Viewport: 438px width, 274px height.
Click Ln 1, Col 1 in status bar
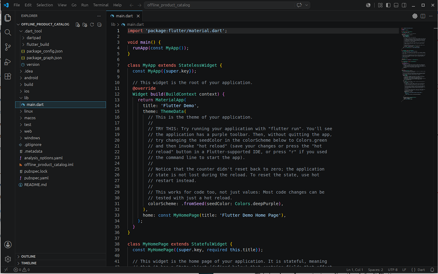(x=355, y=270)
